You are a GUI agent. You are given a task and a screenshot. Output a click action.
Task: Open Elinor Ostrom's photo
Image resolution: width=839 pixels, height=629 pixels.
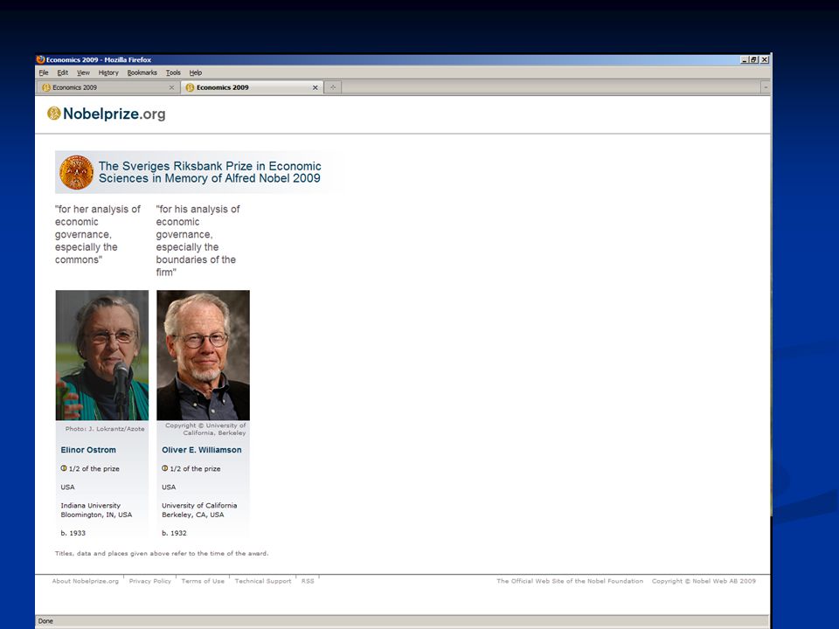pyautogui.click(x=102, y=356)
